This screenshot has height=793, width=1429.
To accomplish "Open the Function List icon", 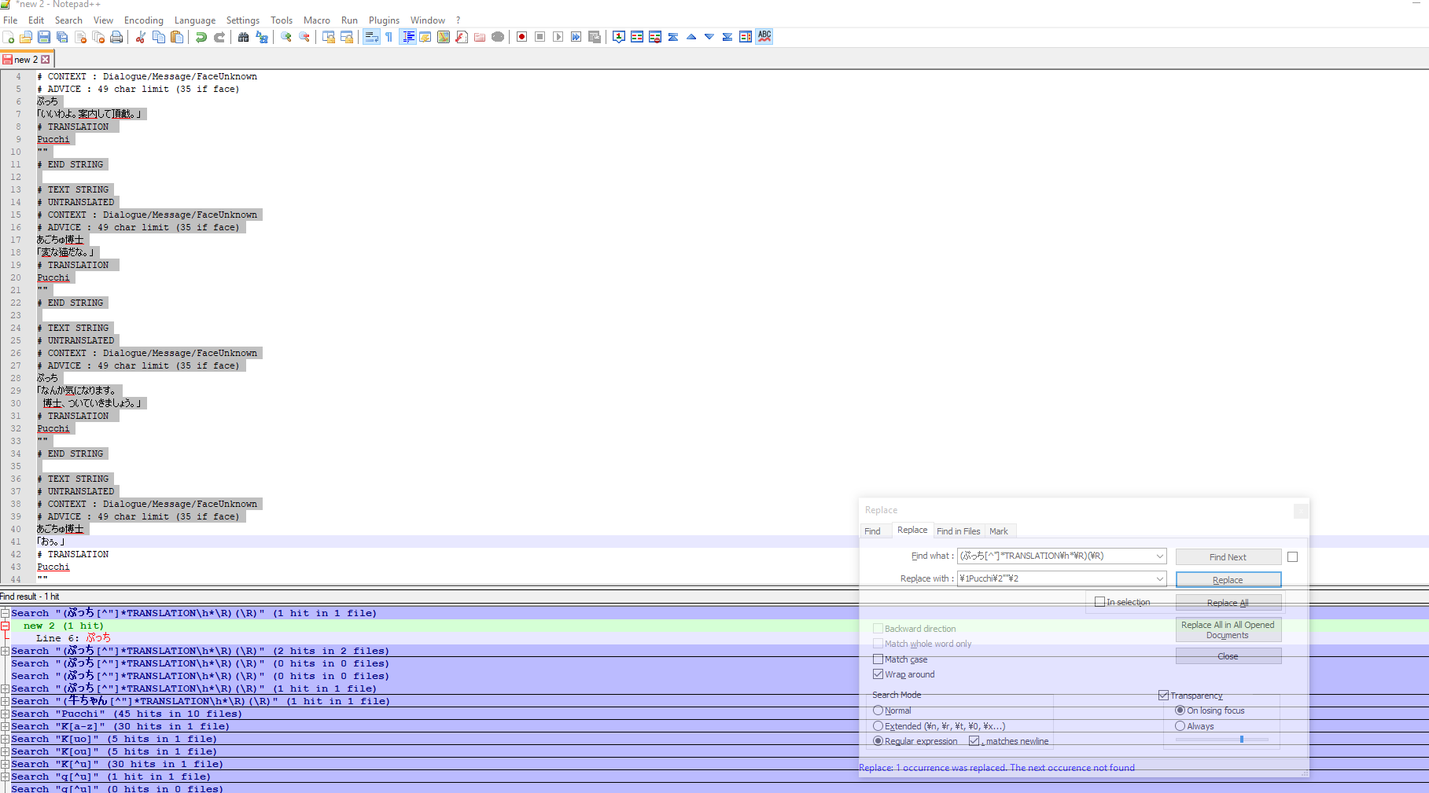I will [462, 37].
